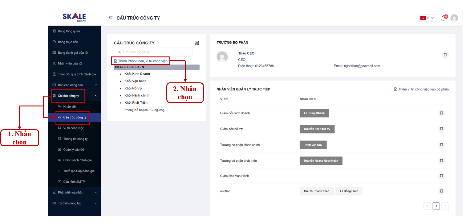Toggle the sidebar collapse icon in header
Screen dimensions: 466x224
point(111,18)
